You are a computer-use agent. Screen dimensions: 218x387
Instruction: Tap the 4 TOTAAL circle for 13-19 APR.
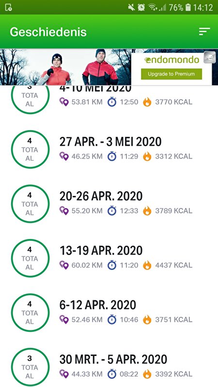(30, 258)
